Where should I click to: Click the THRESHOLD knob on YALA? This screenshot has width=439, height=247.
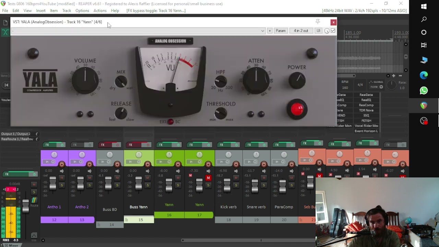click(x=221, y=114)
